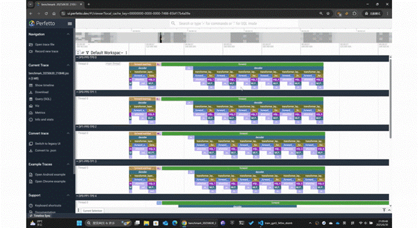Image resolution: width=418 pixels, height=228 pixels.
Task: Collapse the Navigation section
Action: (68, 34)
